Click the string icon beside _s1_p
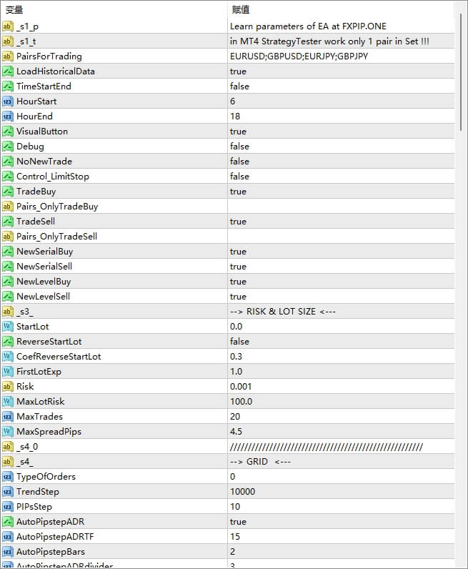This screenshot has width=468, height=569. tap(8, 26)
